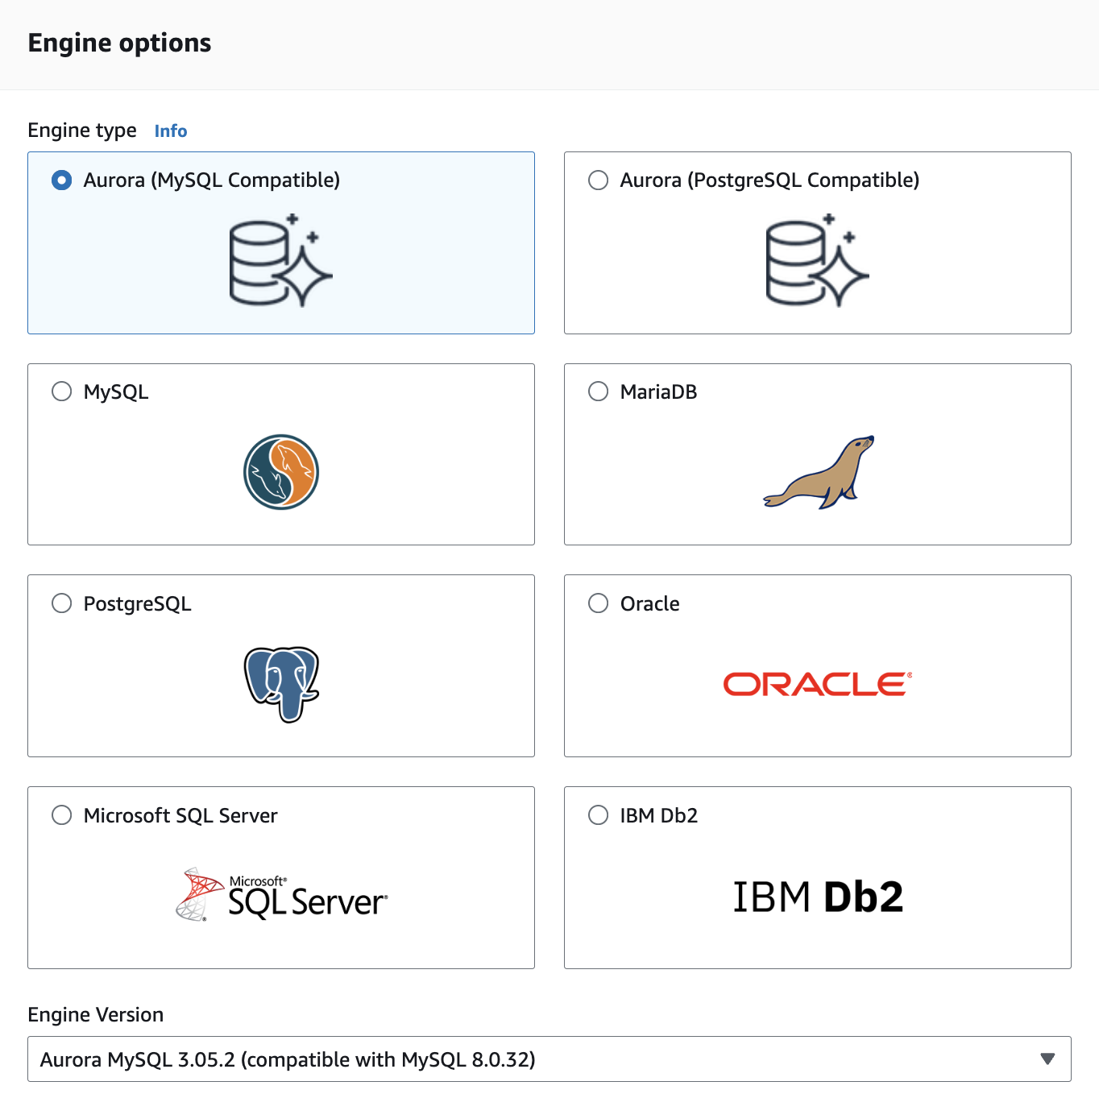
Task: Click the MySQL dolphin logo
Action: [x=281, y=472]
